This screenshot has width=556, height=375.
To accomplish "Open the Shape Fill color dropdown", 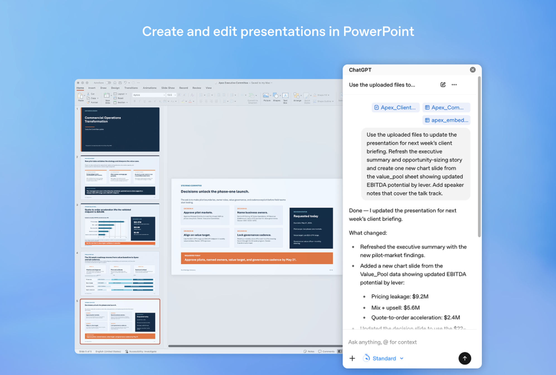I will 321,95.
